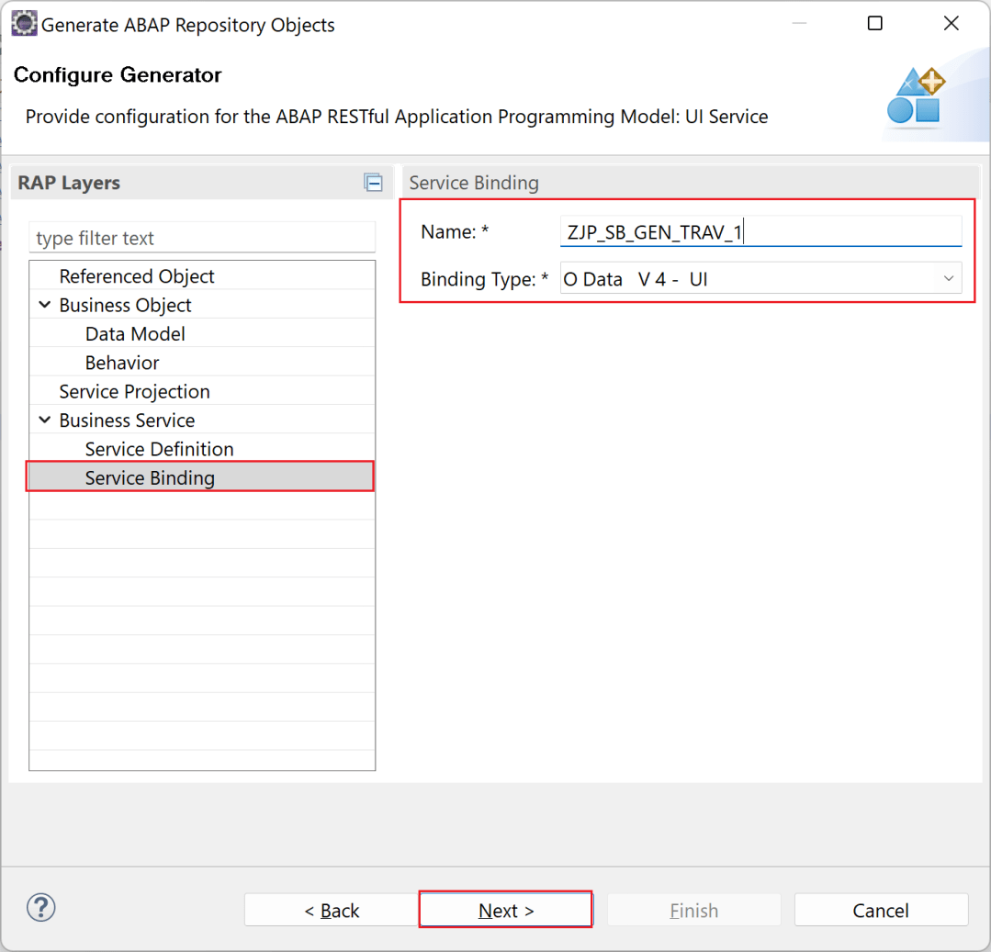Click the Back button
This screenshot has height=952, width=991.
pyautogui.click(x=332, y=910)
